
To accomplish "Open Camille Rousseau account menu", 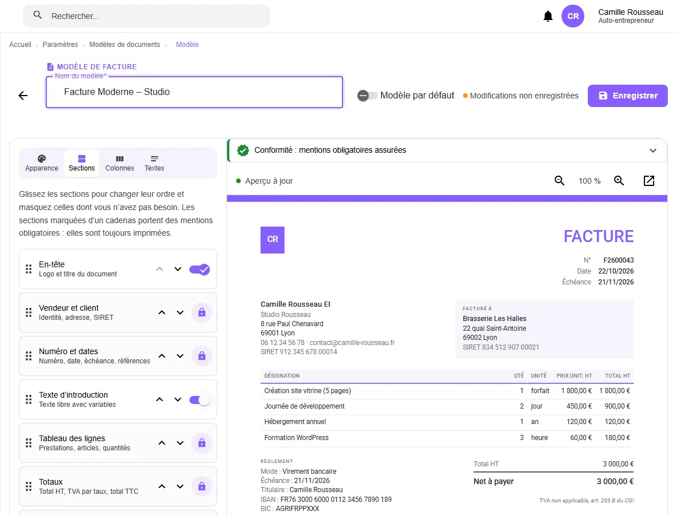I will [x=630, y=16].
